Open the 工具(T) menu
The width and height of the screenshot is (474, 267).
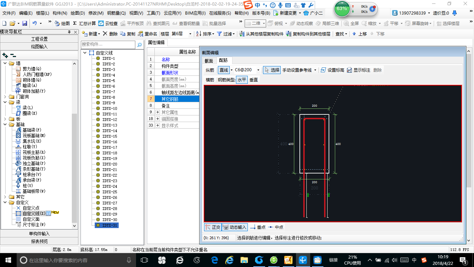click(153, 13)
